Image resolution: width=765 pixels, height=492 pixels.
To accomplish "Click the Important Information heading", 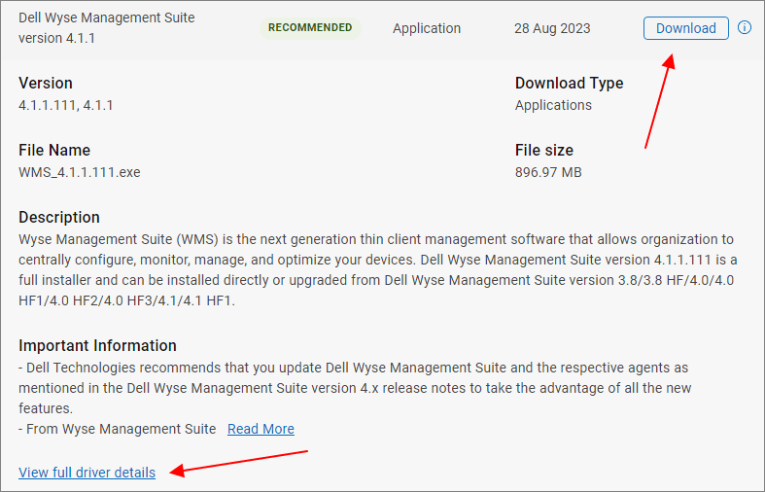I will click(97, 346).
